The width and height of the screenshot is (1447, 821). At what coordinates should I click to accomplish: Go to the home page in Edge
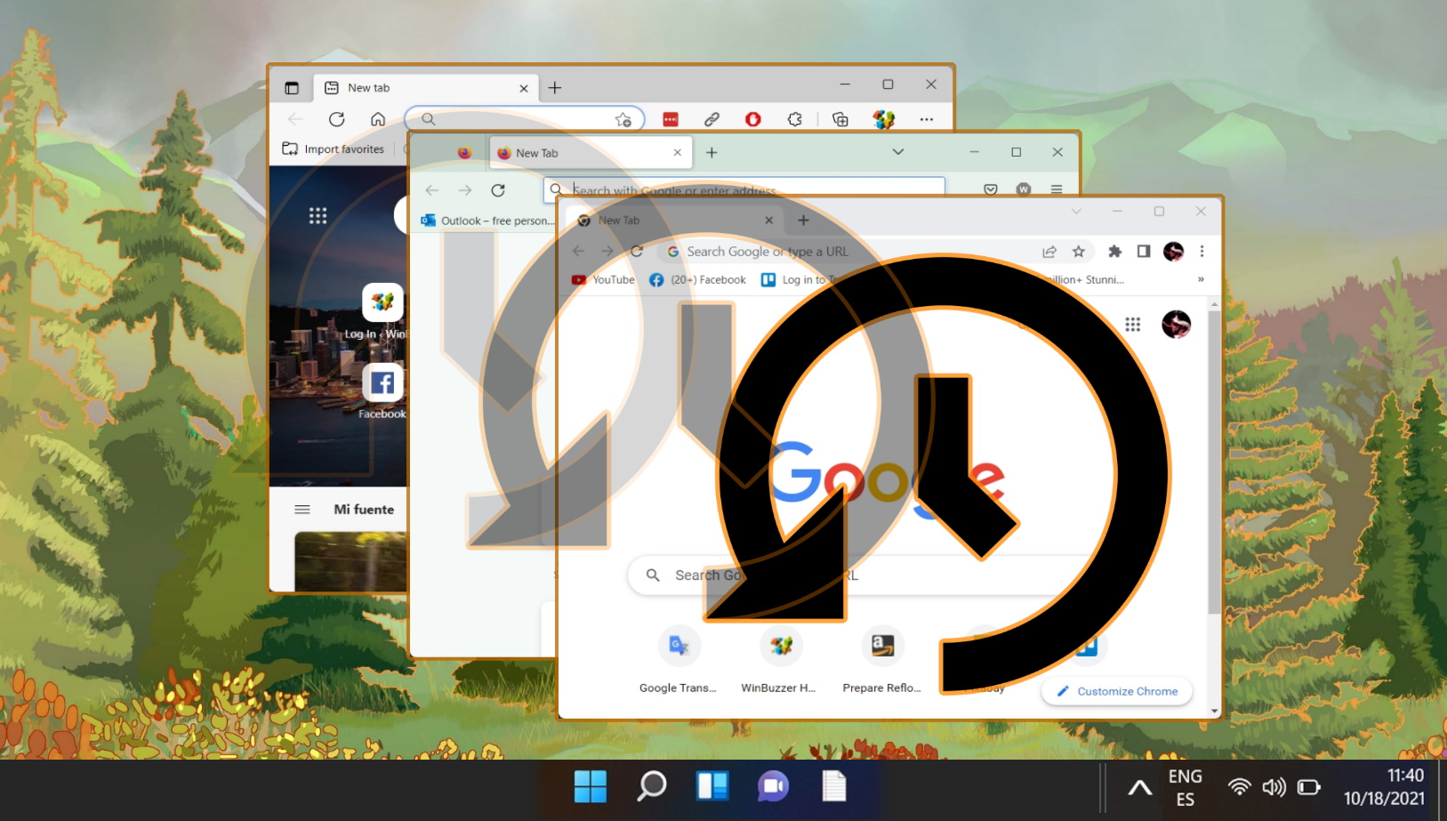click(378, 119)
